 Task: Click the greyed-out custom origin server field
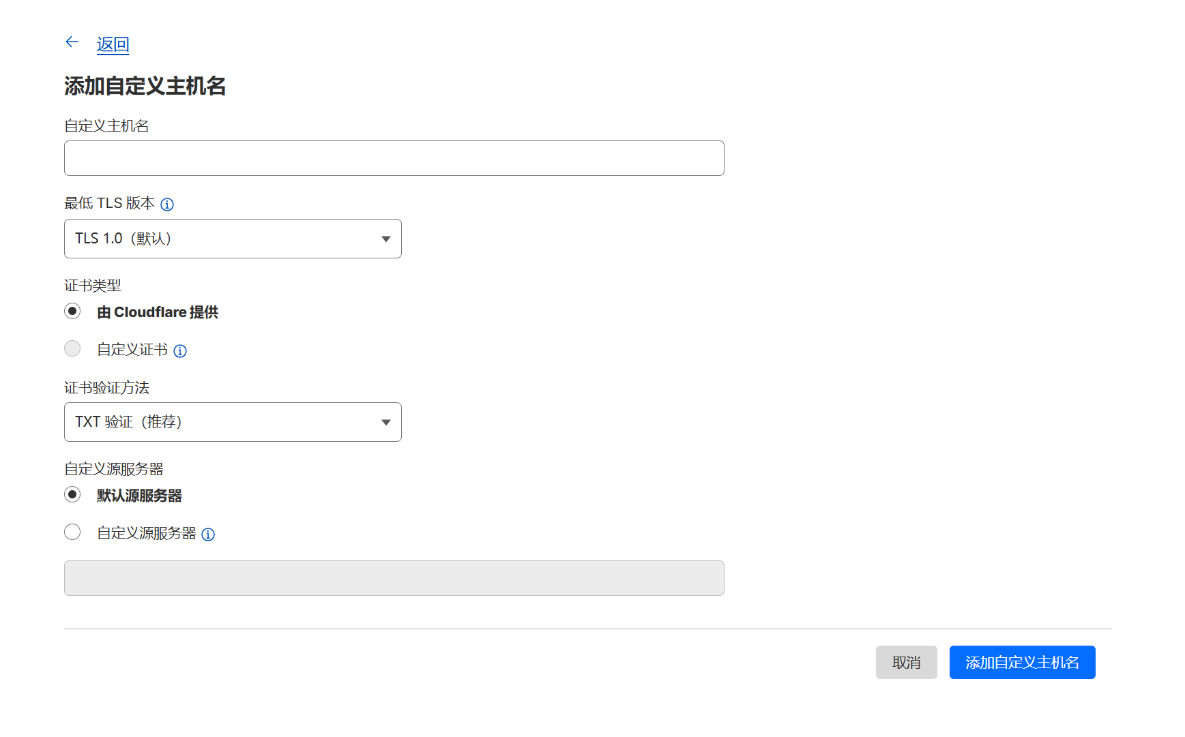[394, 578]
